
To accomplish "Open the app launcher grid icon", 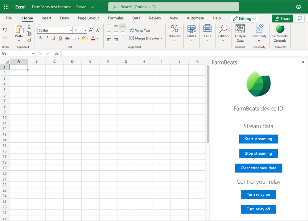I will [6, 7].
